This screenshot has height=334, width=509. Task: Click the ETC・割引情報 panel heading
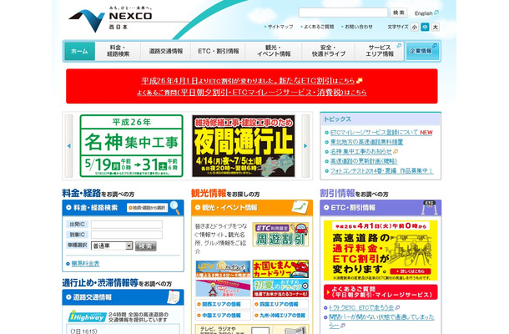[x=353, y=208]
